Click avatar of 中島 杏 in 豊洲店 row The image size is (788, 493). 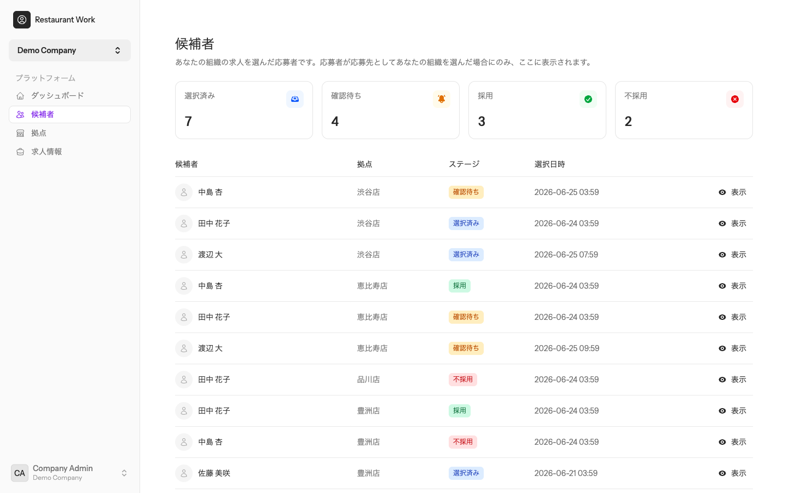pyautogui.click(x=184, y=442)
